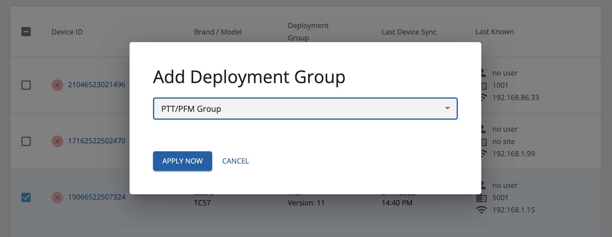The image size is (612, 237).
Task: Click the wifi icon next to 192.168.1.15
Action: click(482, 210)
